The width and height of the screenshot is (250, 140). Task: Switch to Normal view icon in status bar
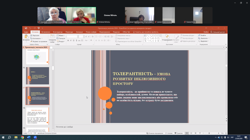[x=187, y=133]
